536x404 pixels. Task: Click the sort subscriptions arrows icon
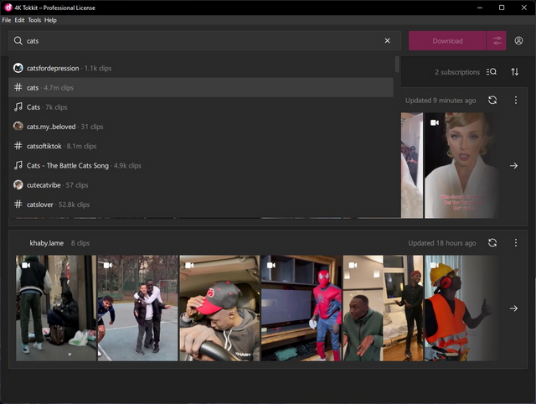pyautogui.click(x=515, y=72)
